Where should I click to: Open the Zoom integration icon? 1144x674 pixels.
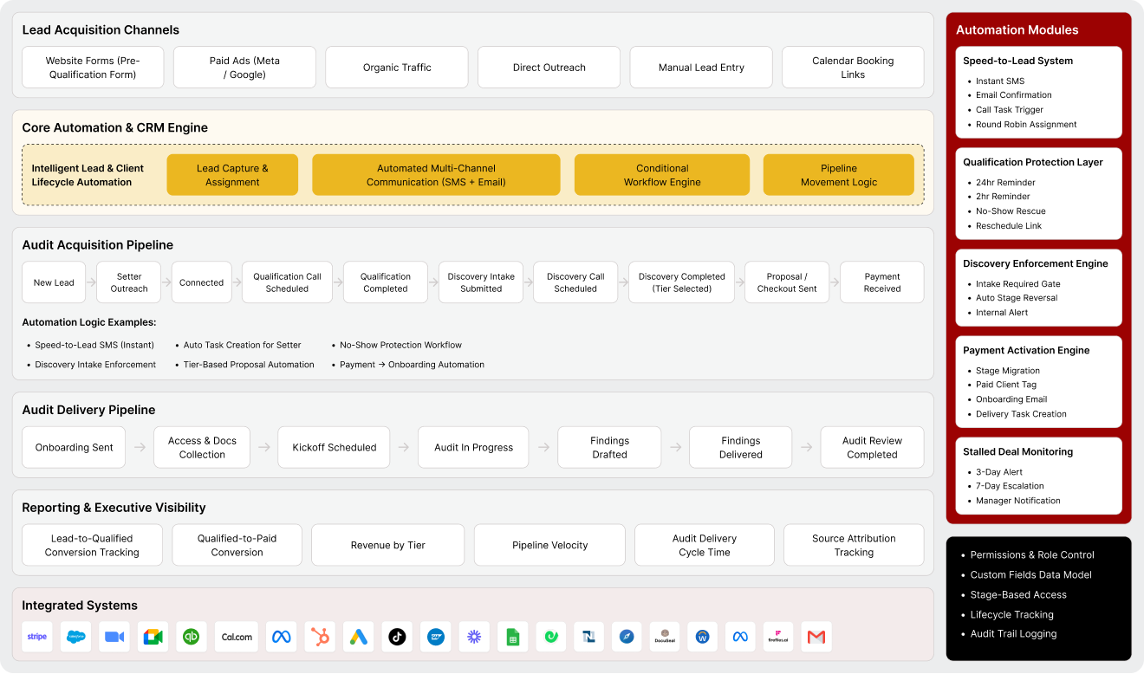coord(114,637)
